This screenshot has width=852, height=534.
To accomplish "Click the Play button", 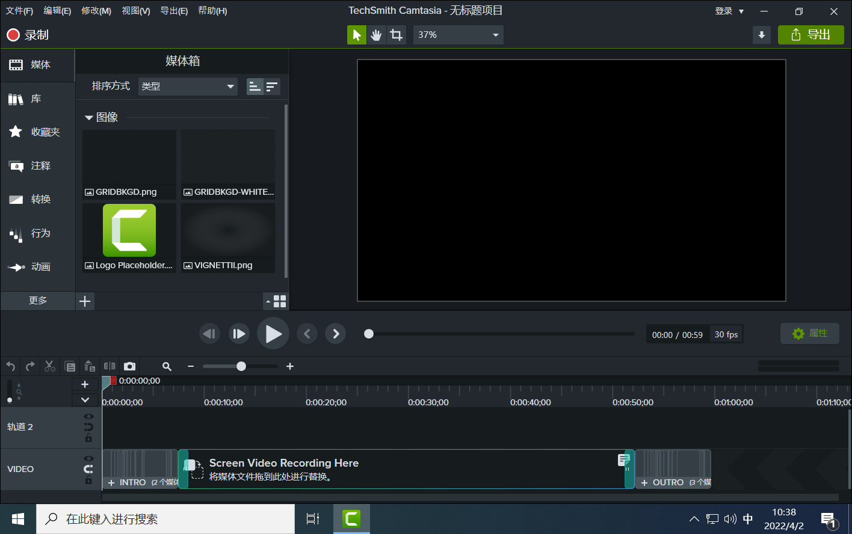I will coord(273,334).
